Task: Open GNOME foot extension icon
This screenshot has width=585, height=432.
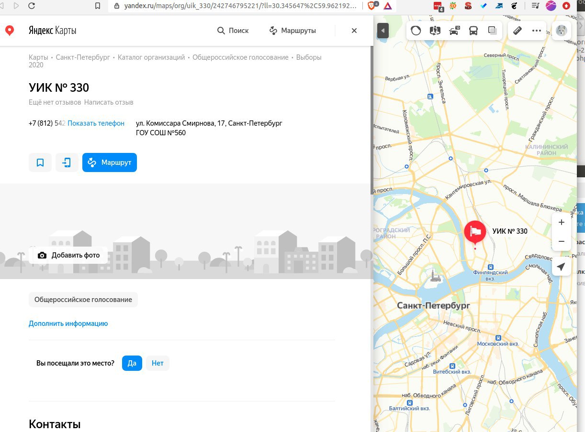Action: point(514,6)
